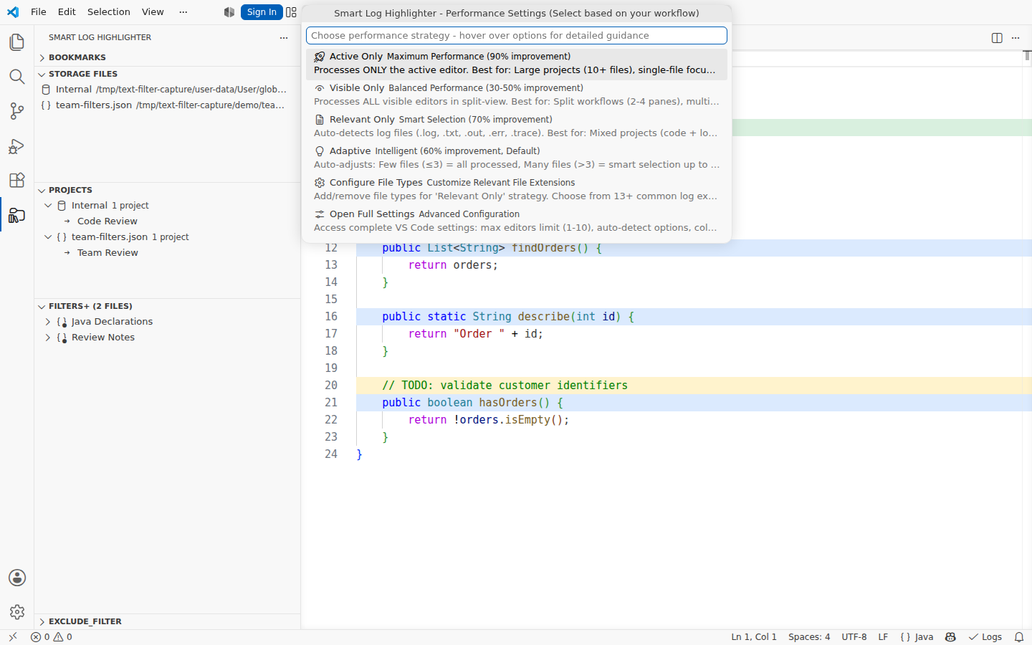Split the editor with the split icon
Viewport: 1032px width, 645px height.
point(997,38)
